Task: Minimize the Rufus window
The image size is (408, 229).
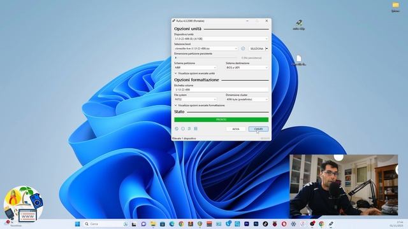Action: point(247,21)
